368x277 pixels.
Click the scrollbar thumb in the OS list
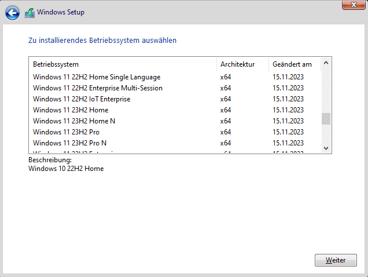point(326,119)
